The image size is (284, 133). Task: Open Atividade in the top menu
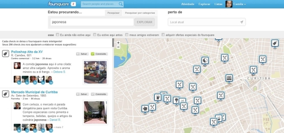coord(188,4)
